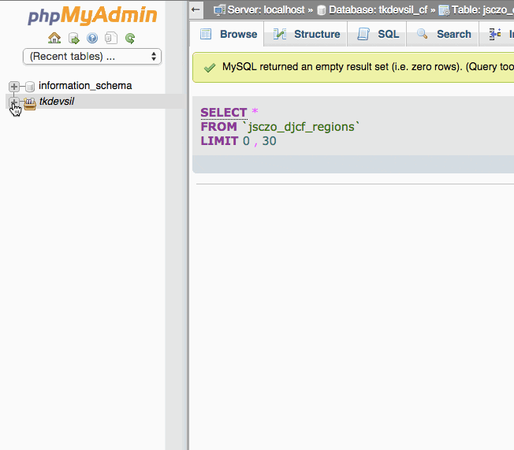The width and height of the screenshot is (514, 450).
Task: Collapse navigation panel arrow button
Action: coord(196,9)
